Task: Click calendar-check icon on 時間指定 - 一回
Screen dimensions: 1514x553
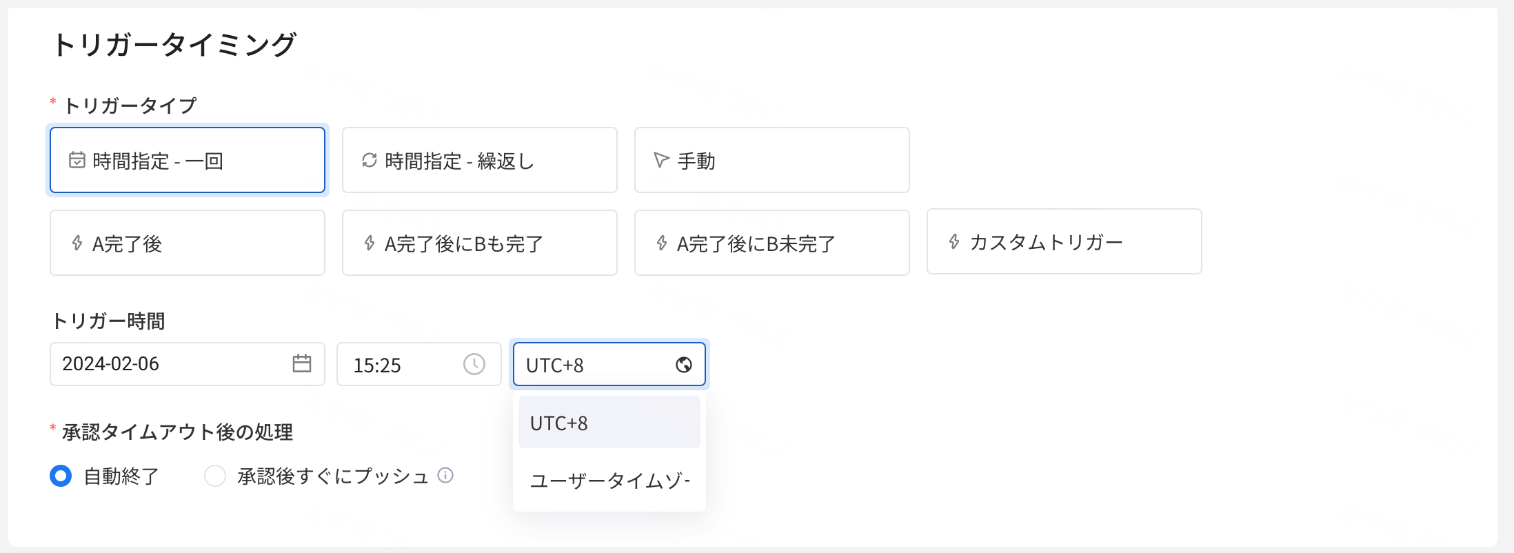Action: (77, 160)
